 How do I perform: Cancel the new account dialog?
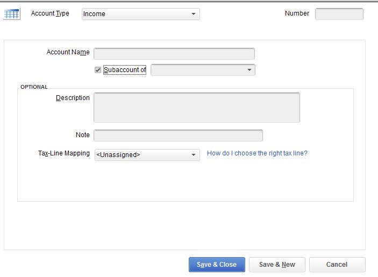coord(337,265)
